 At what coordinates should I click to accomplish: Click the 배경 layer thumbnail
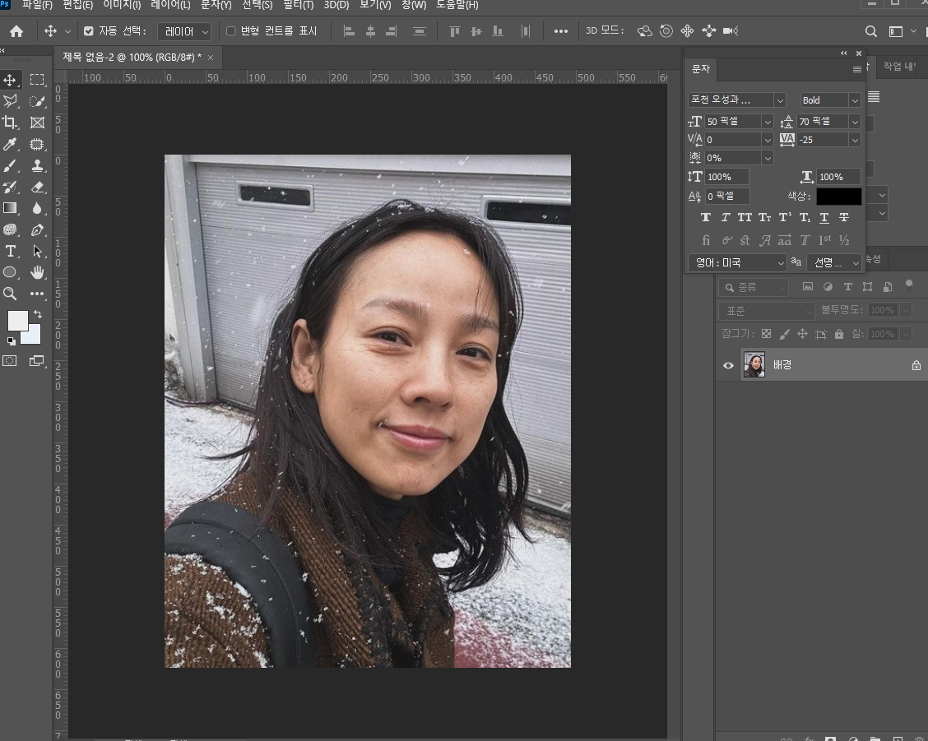click(754, 364)
